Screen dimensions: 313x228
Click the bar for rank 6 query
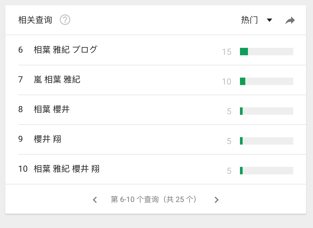[x=266, y=52]
